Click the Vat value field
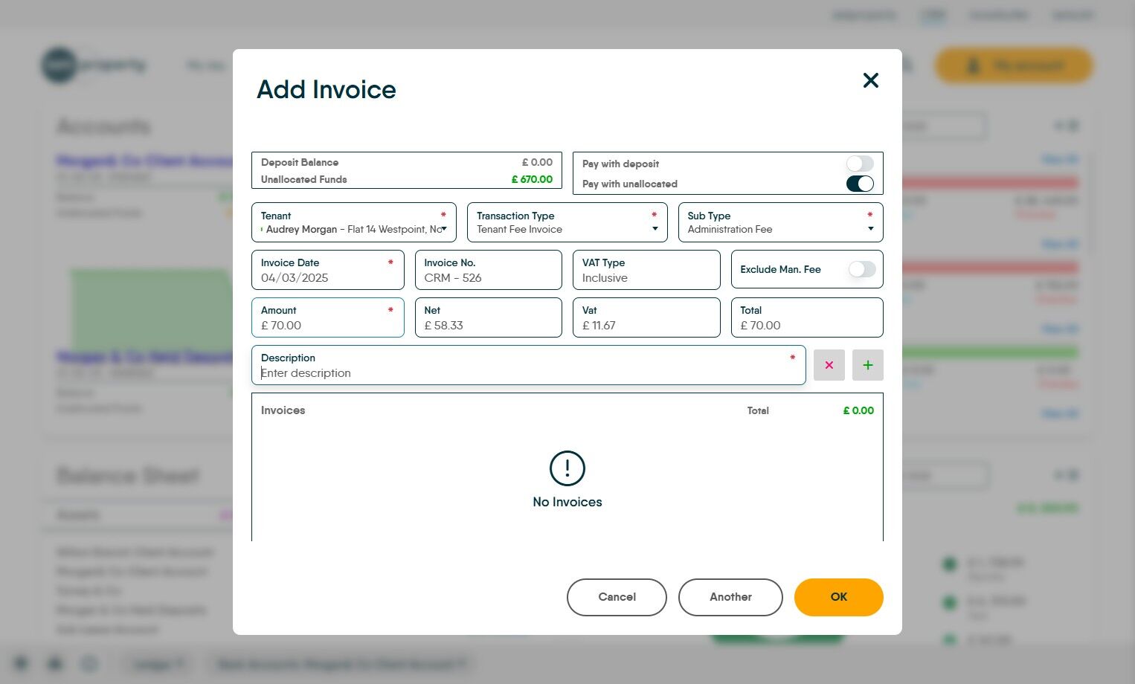Viewport: 1135px width, 684px height. coord(646,317)
